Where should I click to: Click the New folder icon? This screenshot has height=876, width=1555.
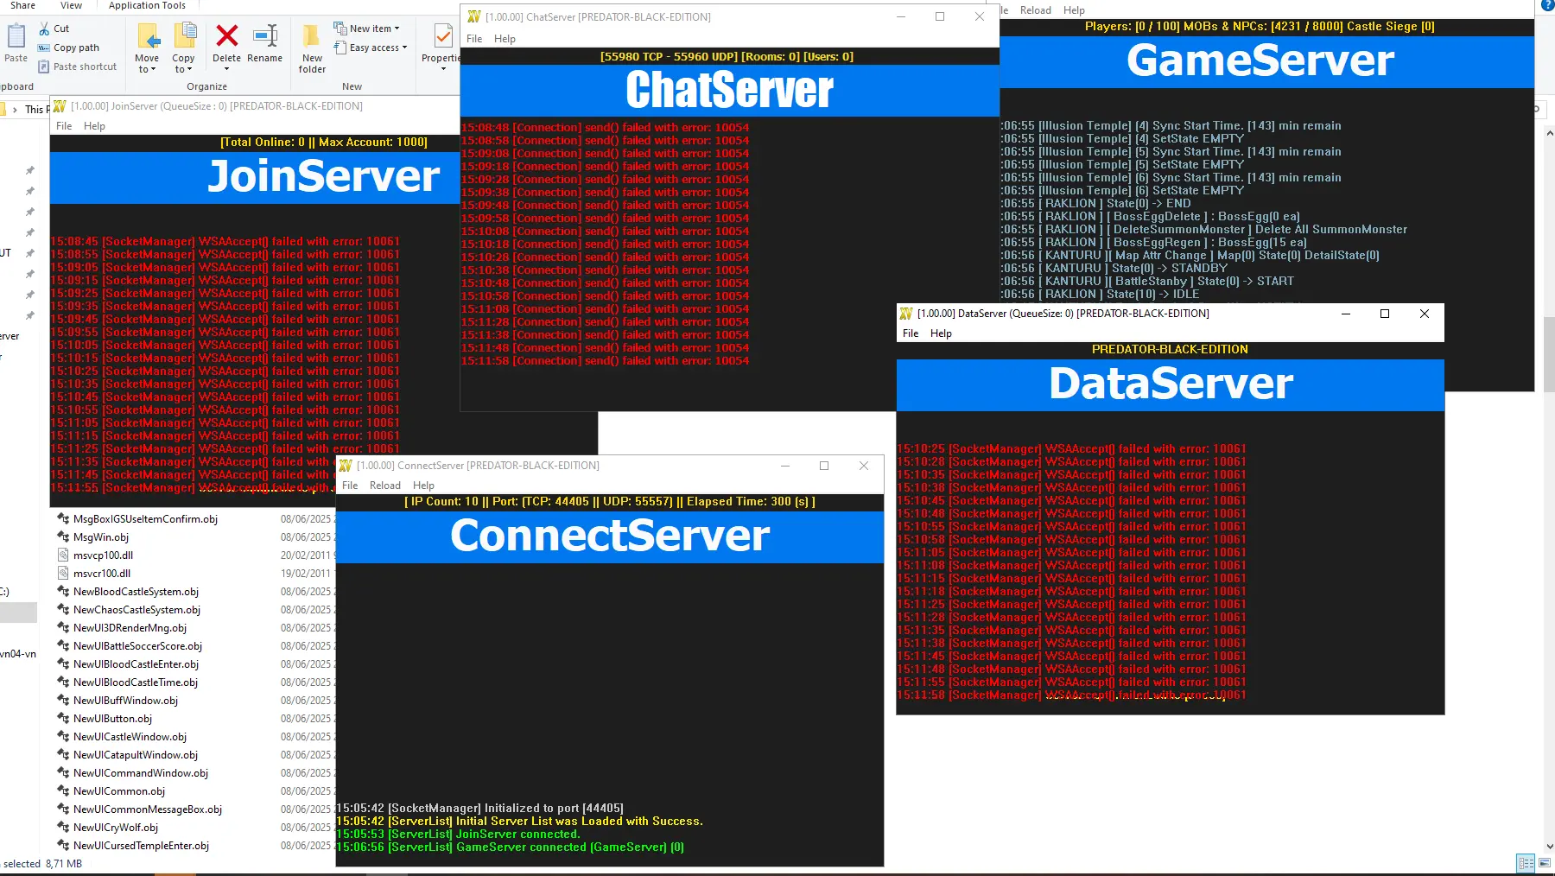pos(312,36)
